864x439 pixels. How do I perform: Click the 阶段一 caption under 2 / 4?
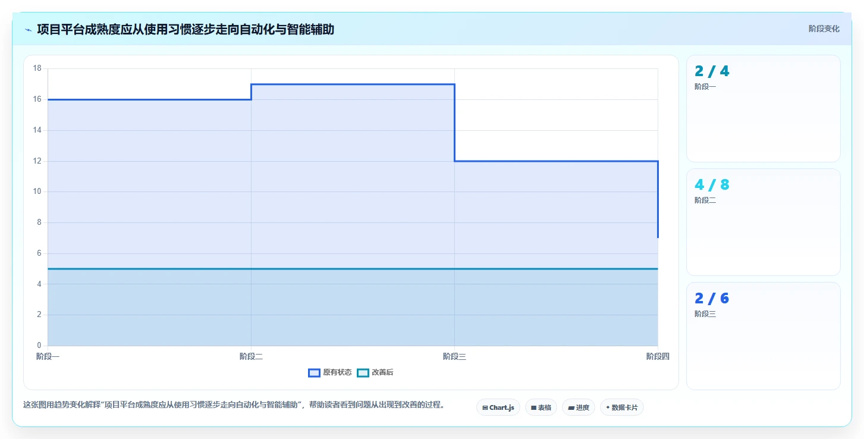pos(705,87)
